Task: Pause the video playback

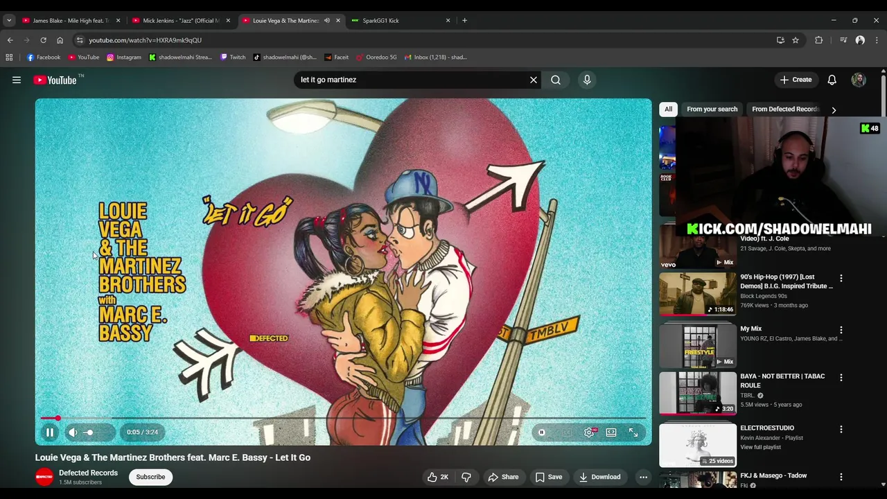Action: click(50, 432)
